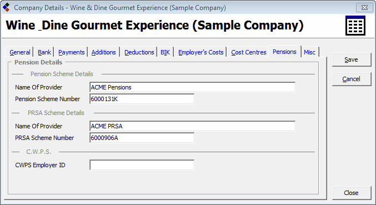
Task: Click the PRSA Scheme Details section heading
Action: pyautogui.click(x=56, y=113)
